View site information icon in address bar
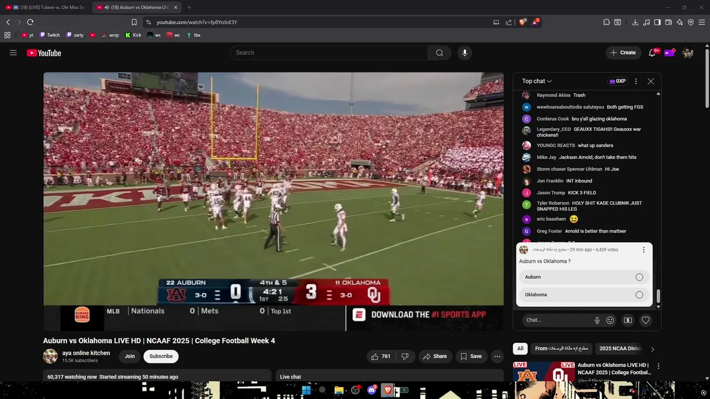The height and width of the screenshot is (399, 710). click(148, 22)
